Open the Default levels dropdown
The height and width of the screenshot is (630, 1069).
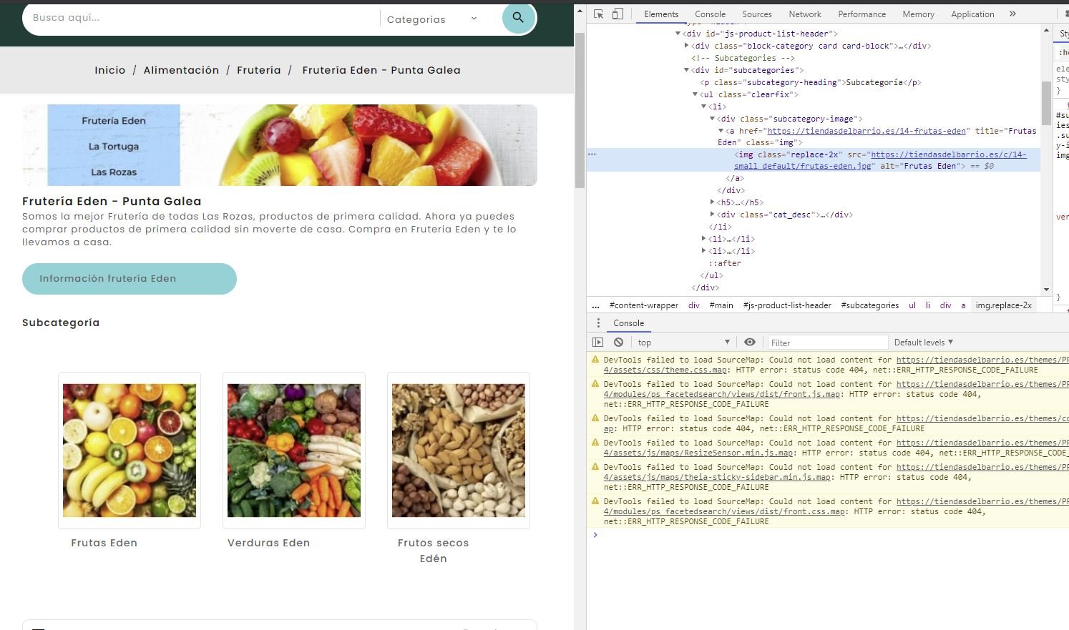coord(924,343)
